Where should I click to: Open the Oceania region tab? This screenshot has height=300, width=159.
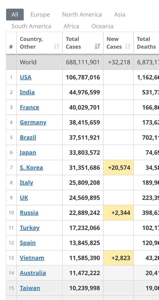[x=103, y=26]
